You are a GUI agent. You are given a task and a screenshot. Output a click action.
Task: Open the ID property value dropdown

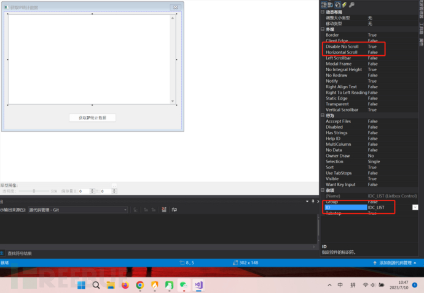[x=415, y=208]
